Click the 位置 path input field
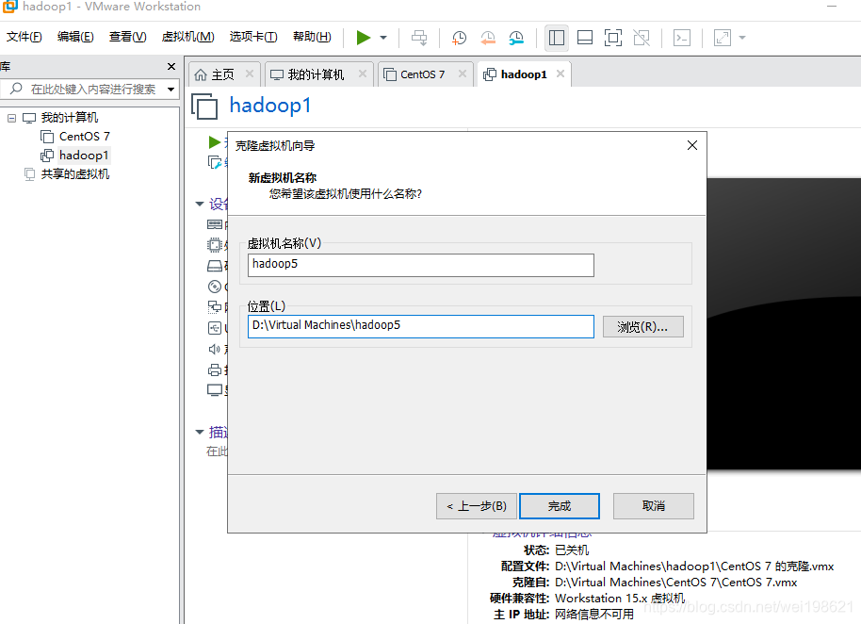The image size is (861, 624). 421,326
